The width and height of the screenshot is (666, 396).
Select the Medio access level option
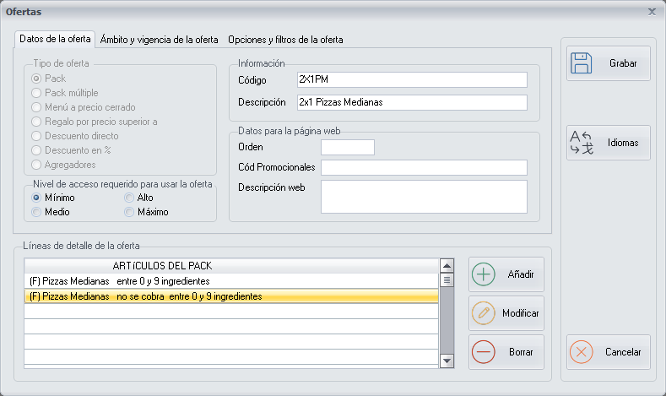tap(37, 212)
